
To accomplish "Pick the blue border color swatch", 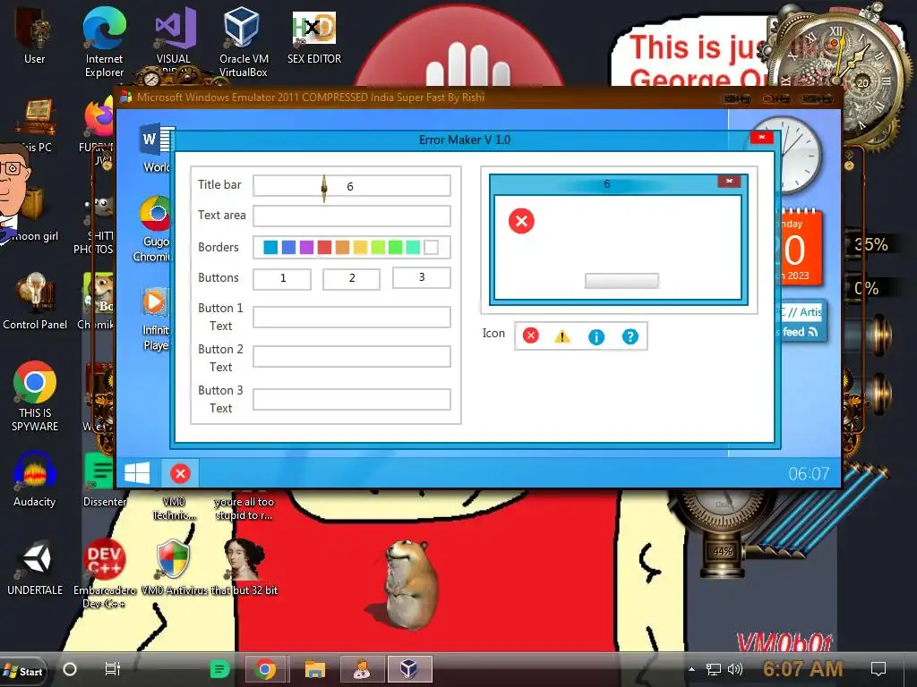I will 288,247.
